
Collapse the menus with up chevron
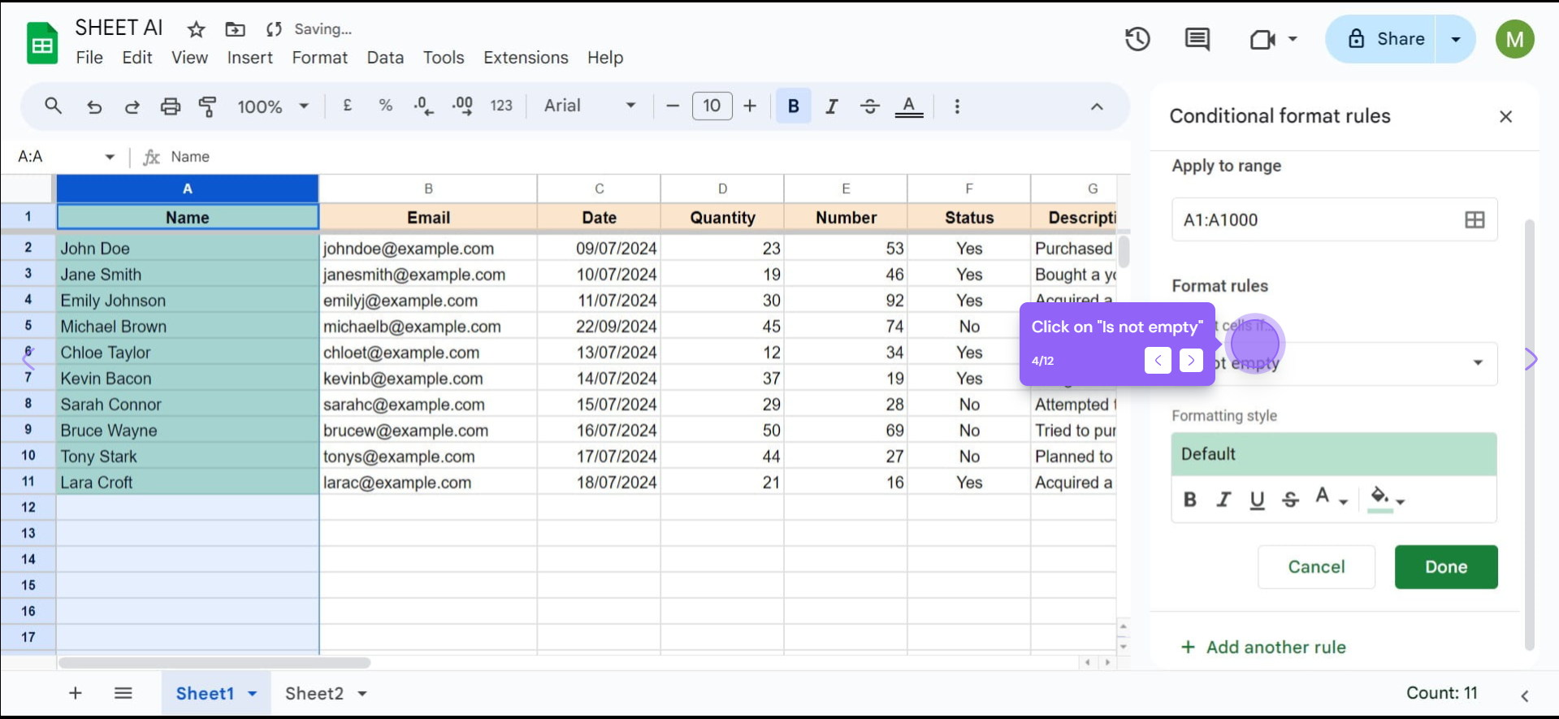coord(1097,106)
